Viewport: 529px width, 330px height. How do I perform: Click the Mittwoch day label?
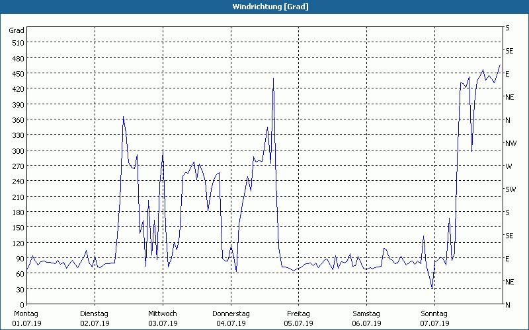[163, 313]
